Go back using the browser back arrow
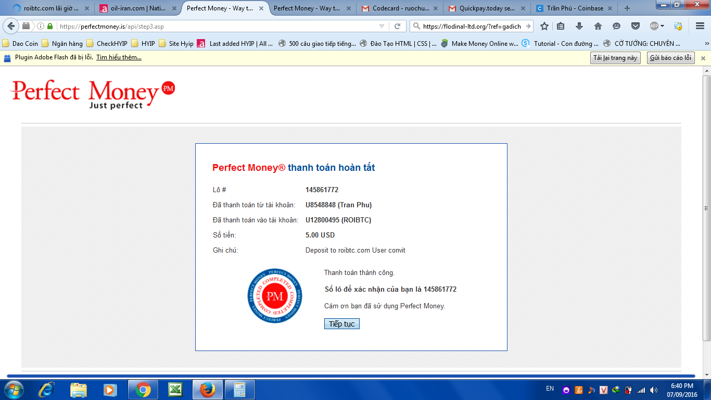This screenshot has width=711, height=400. [11, 26]
